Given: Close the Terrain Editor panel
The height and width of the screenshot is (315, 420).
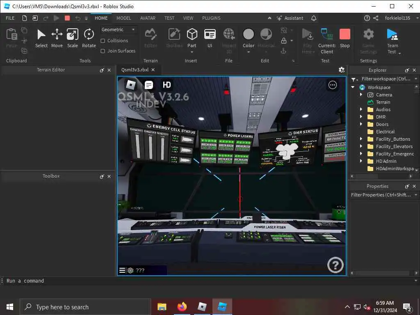Looking at the screenshot, I should point(109,70).
